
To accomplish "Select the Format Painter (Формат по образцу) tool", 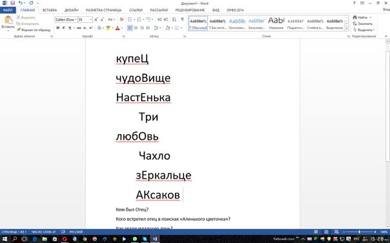I will [34, 30].
